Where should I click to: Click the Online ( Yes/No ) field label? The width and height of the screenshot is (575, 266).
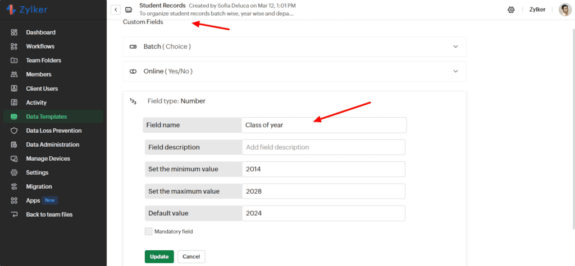point(168,71)
